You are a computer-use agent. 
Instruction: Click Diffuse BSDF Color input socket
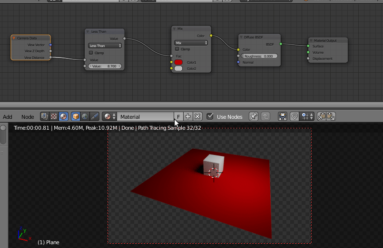coord(238,49)
